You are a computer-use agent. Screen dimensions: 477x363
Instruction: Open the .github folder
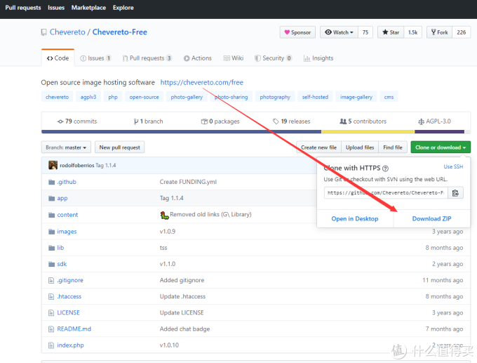[x=67, y=182]
